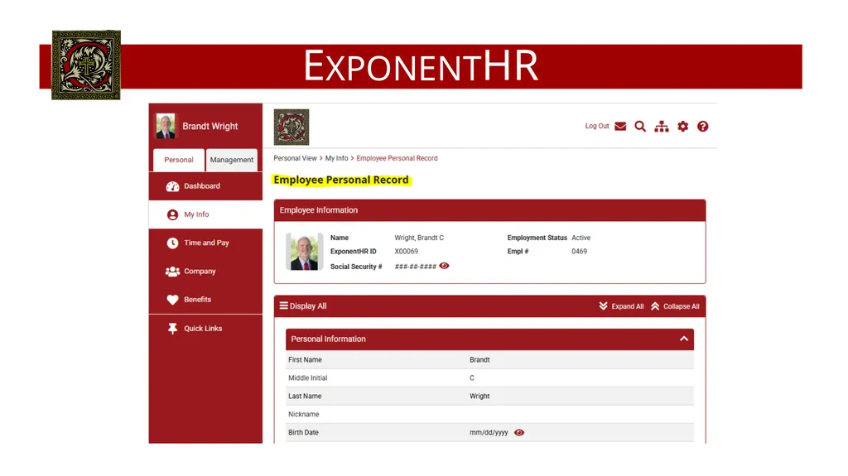Image resolution: width=848 pixels, height=476 pixels.
Task: Go to My Info breadcrumb
Action: [x=336, y=158]
